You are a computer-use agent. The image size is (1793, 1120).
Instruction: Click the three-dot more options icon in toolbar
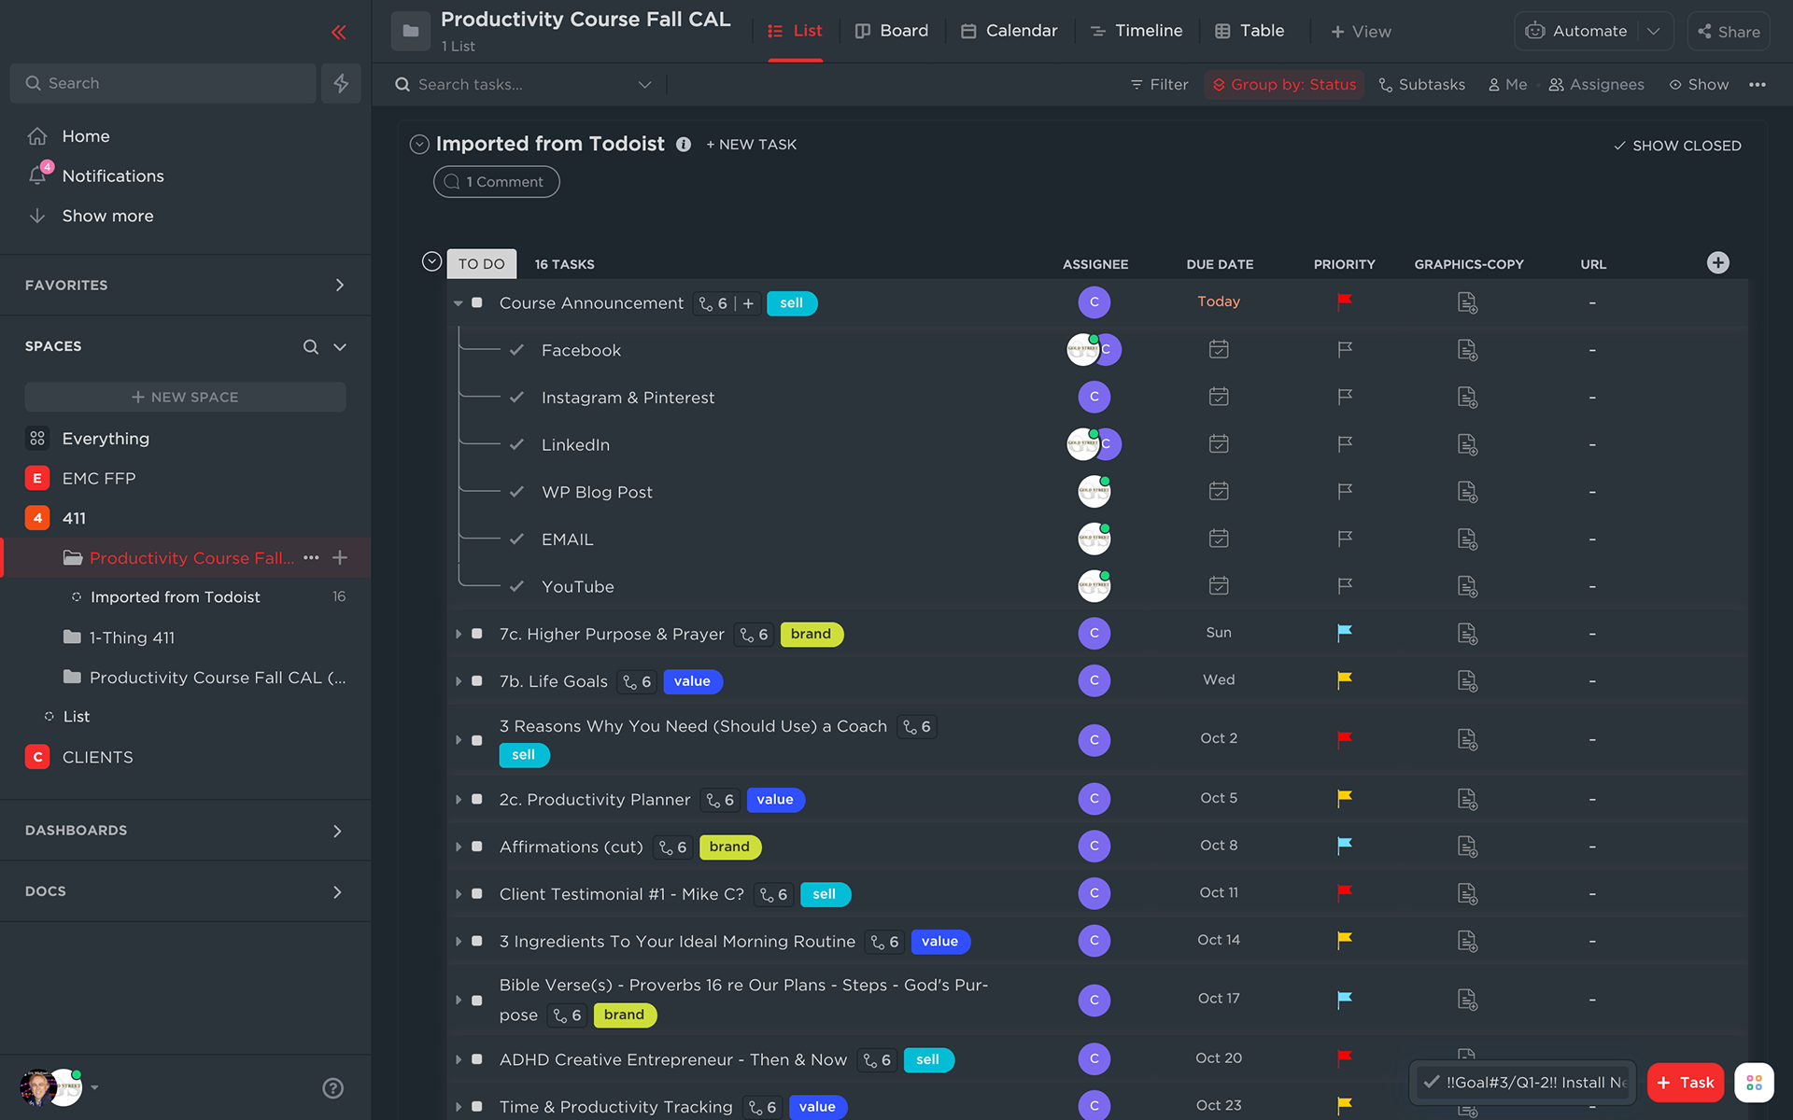(x=1758, y=84)
